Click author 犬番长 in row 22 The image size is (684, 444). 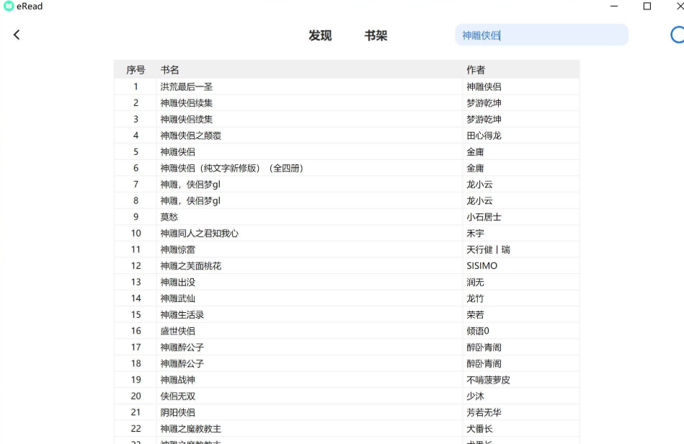(479, 429)
